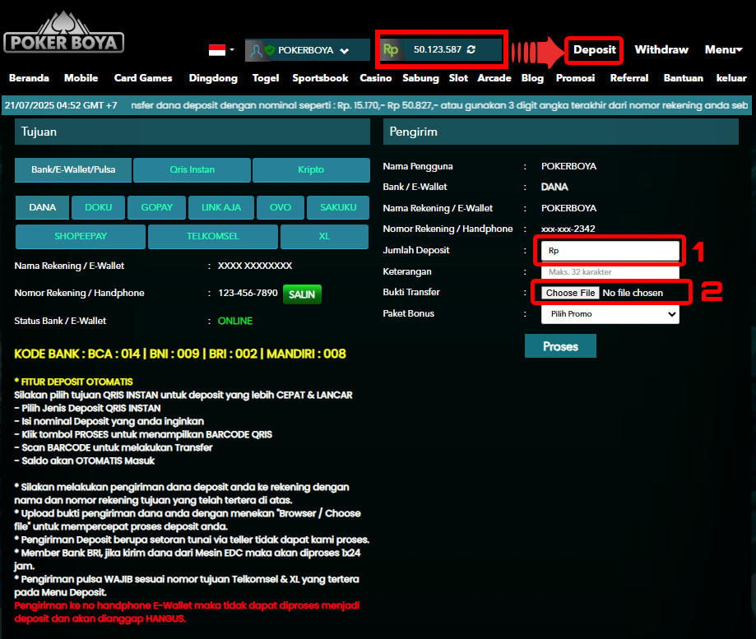The image size is (756, 639).
Task: Click the green verified shield icon
Action: (x=270, y=49)
